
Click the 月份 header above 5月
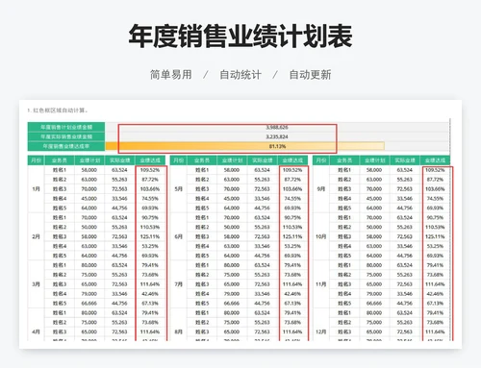click(x=178, y=160)
